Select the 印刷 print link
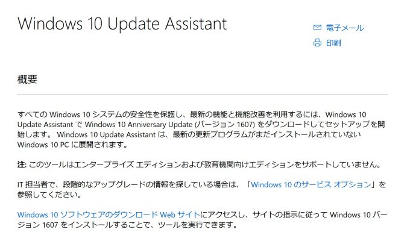This screenshot has height=244, width=410. (x=333, y=43)
